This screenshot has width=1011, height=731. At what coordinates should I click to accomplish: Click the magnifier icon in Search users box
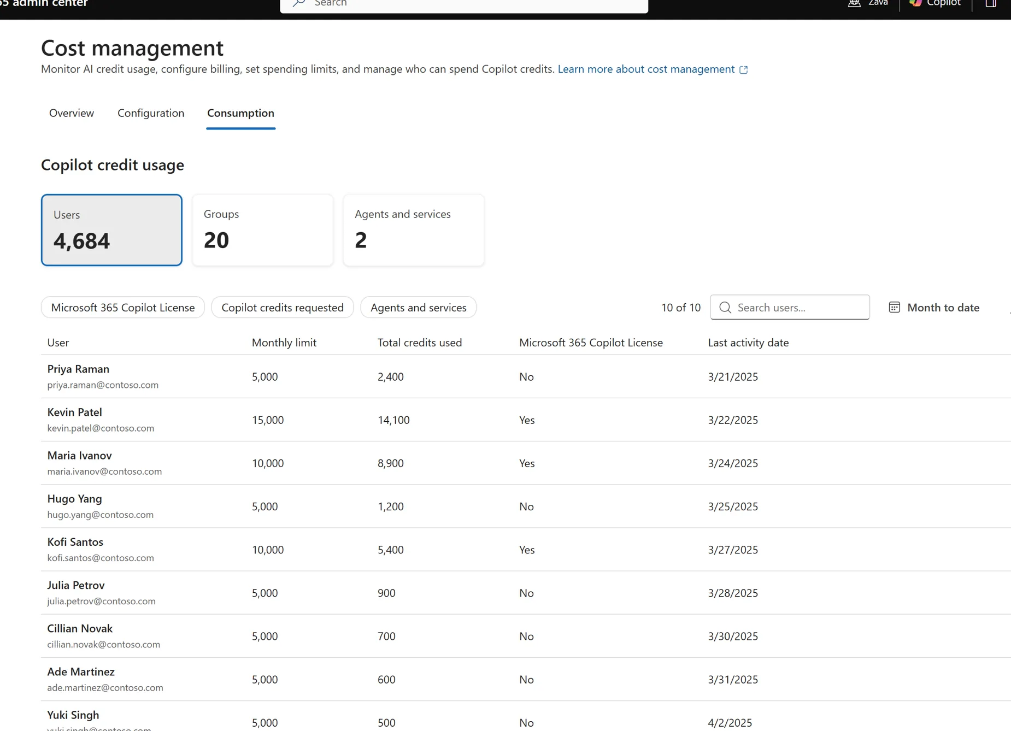point(725,308)
